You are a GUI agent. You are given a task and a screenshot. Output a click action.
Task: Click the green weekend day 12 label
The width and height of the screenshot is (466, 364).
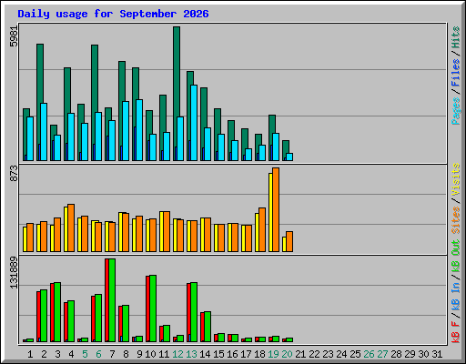(177, 354)
